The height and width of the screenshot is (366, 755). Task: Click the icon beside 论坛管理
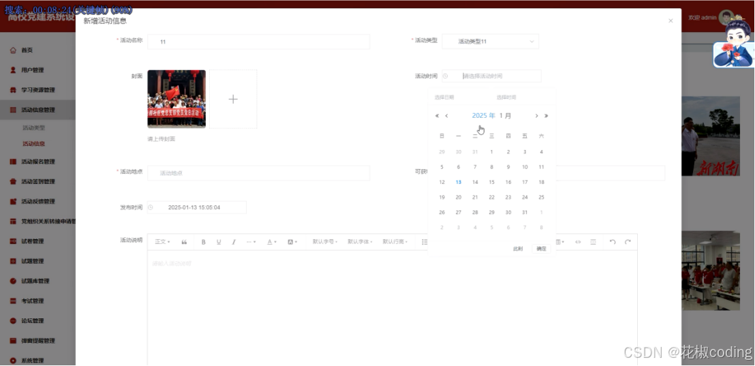click(13, 321)
